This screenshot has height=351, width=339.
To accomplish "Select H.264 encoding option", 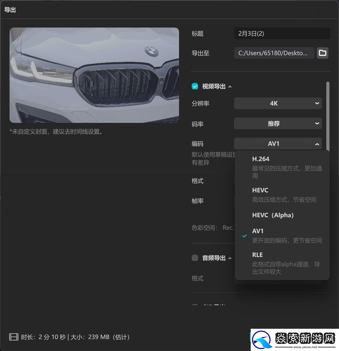I will coord(261,159).
